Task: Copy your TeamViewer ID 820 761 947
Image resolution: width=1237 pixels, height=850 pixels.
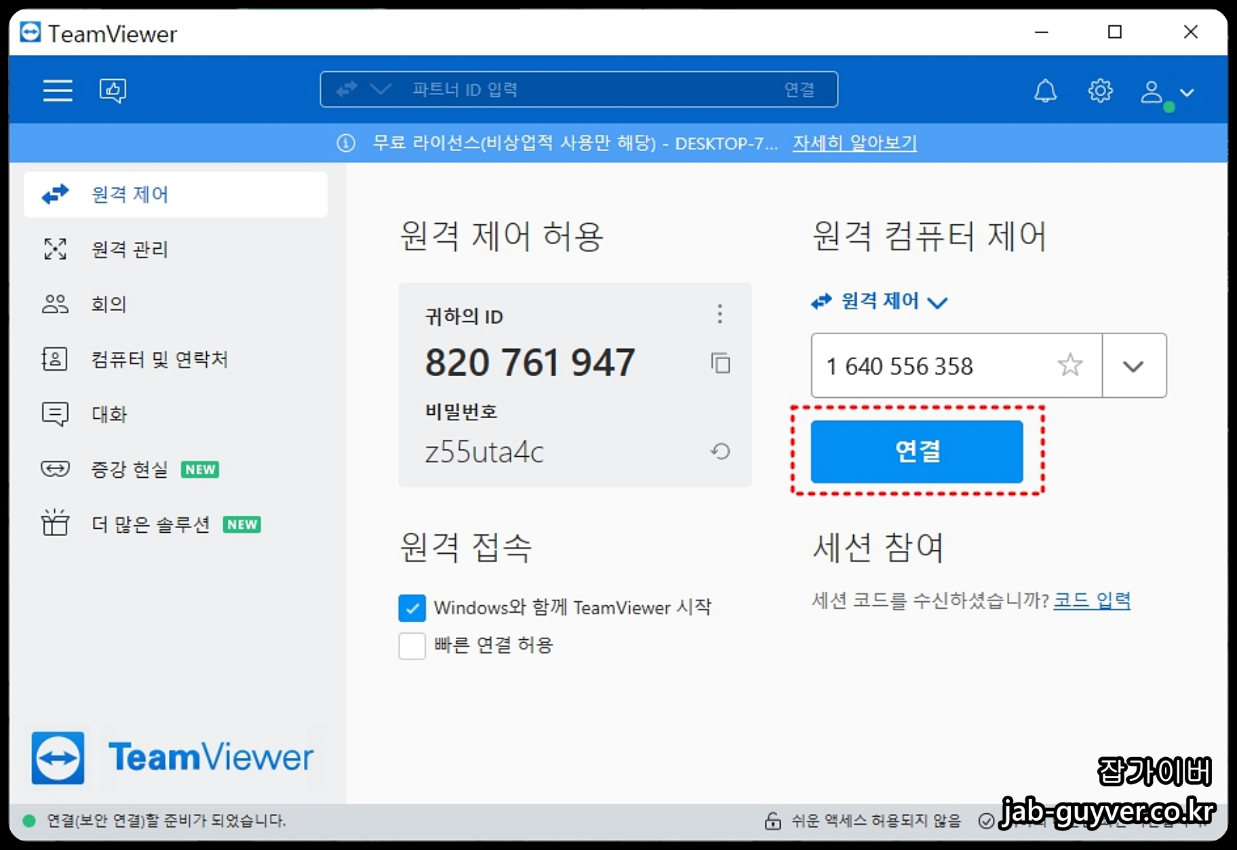Action: (x=720, y=363)
